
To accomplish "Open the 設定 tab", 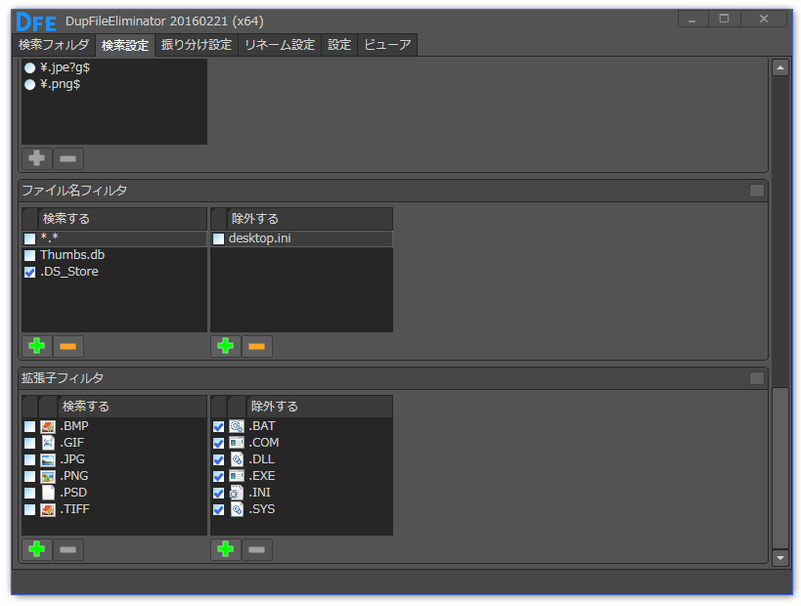I will pyautogui.click(x=339, y=45).
